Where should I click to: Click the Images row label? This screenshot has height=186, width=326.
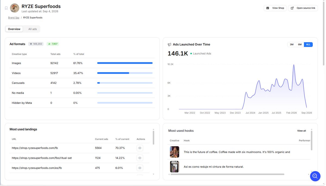(16, 63)
